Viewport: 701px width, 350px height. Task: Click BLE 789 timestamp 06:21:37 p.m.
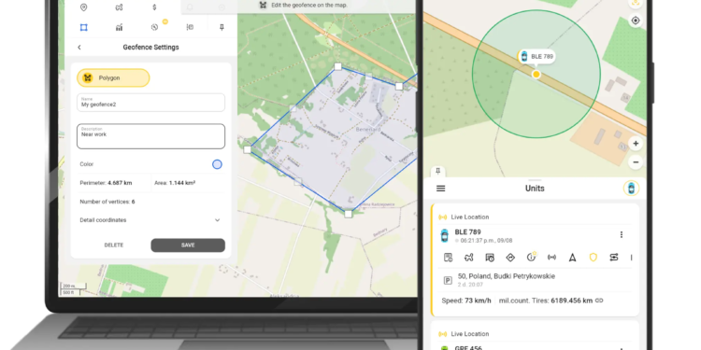[486, 241]
